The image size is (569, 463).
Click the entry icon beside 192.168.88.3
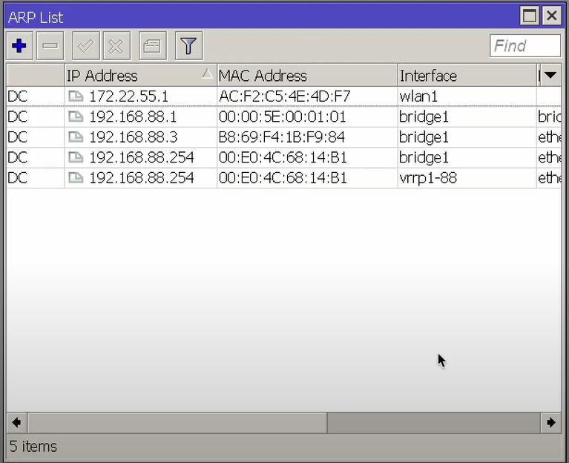tap(76, 137)
